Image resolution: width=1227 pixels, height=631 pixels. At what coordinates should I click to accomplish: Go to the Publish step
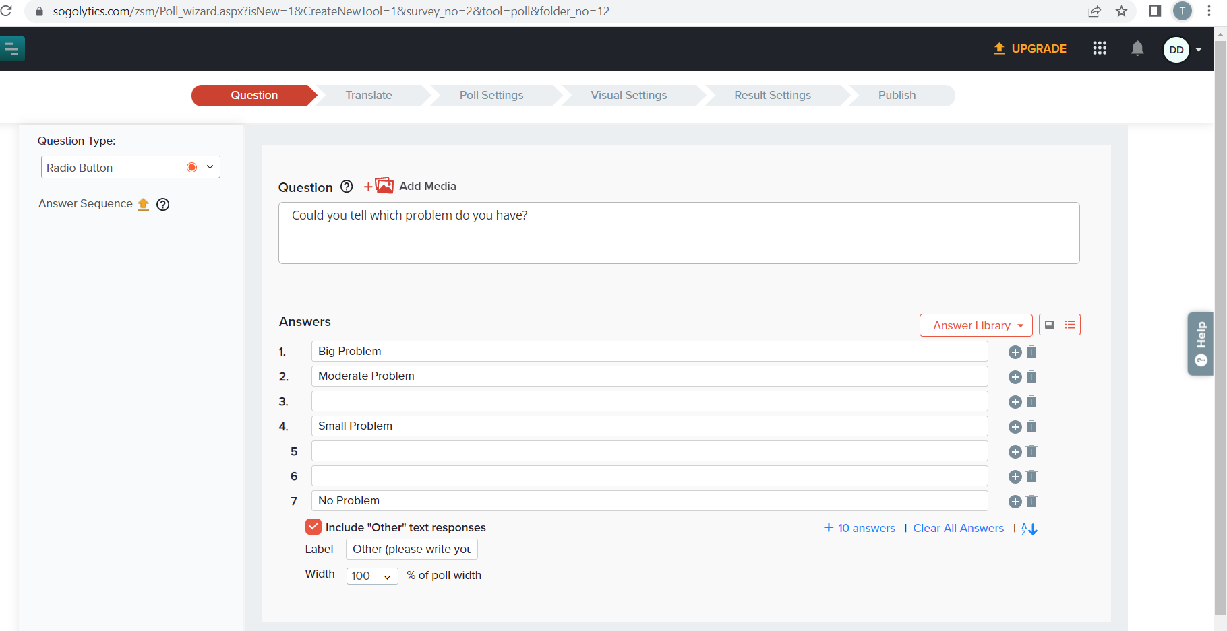click(897, 95)
